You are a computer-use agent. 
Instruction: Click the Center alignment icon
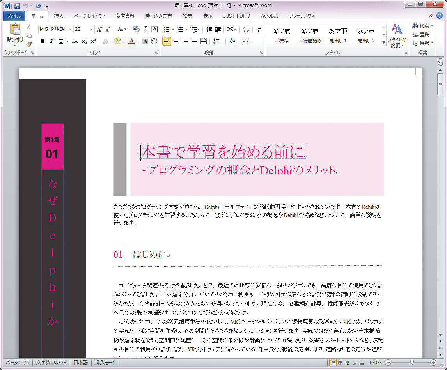pos(176,41)
